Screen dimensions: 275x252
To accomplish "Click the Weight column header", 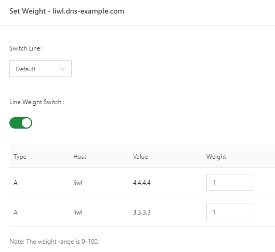I will [x=216, y=157].
